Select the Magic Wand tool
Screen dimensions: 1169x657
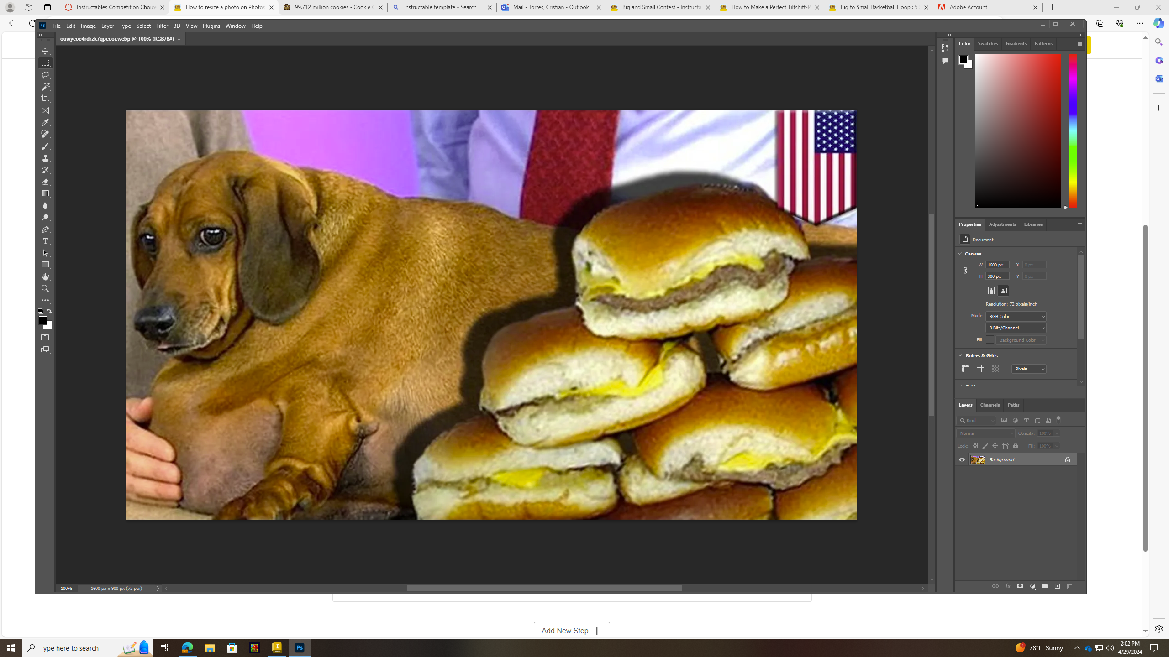coord(45,87)
